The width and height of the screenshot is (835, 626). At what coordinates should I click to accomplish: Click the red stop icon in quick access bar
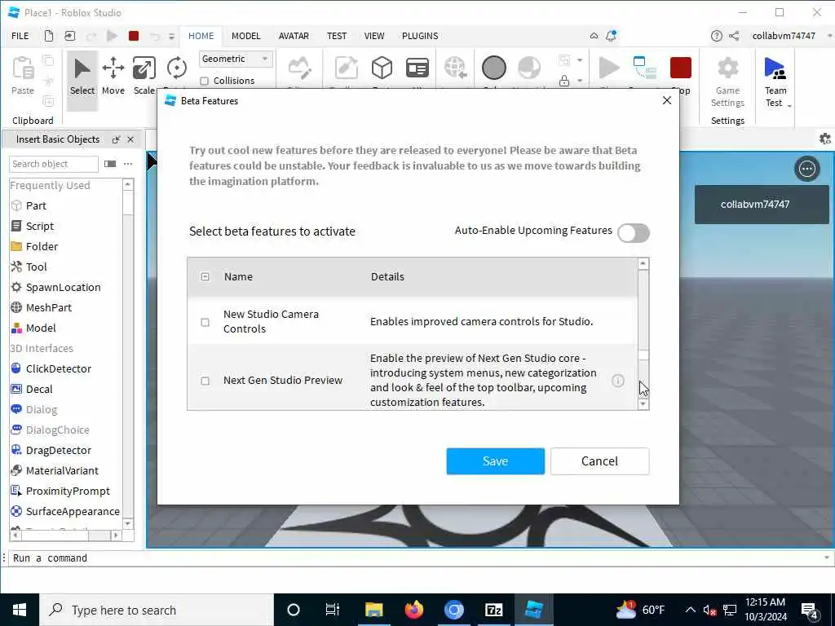134,36
